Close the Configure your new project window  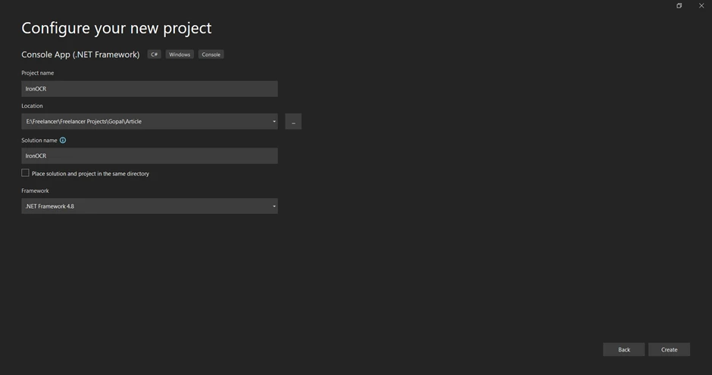point(701,6)
